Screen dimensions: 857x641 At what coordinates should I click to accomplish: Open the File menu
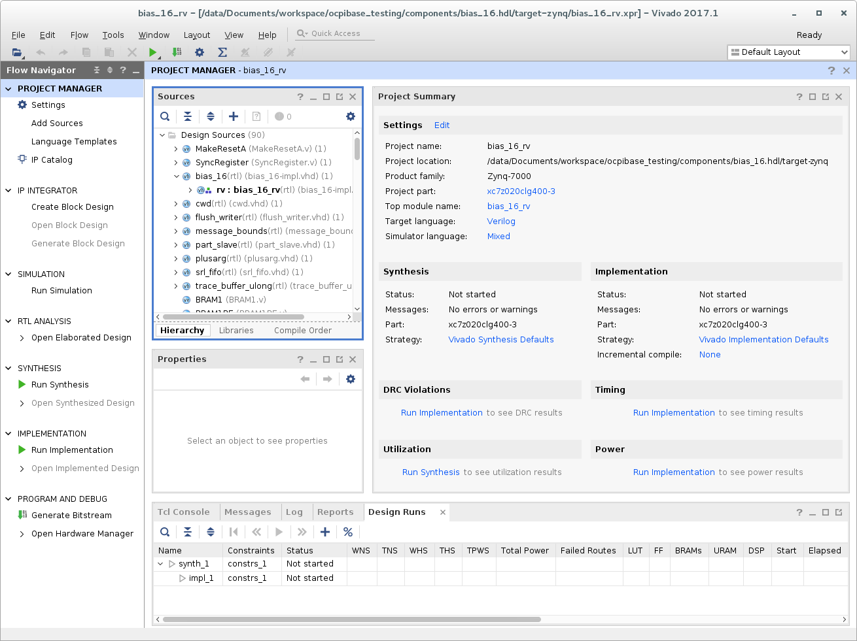[x=18, y=35]
